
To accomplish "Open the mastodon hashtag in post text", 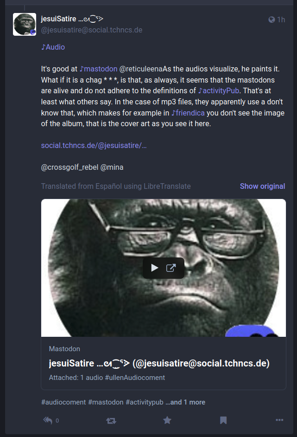I will click(98, 69).
